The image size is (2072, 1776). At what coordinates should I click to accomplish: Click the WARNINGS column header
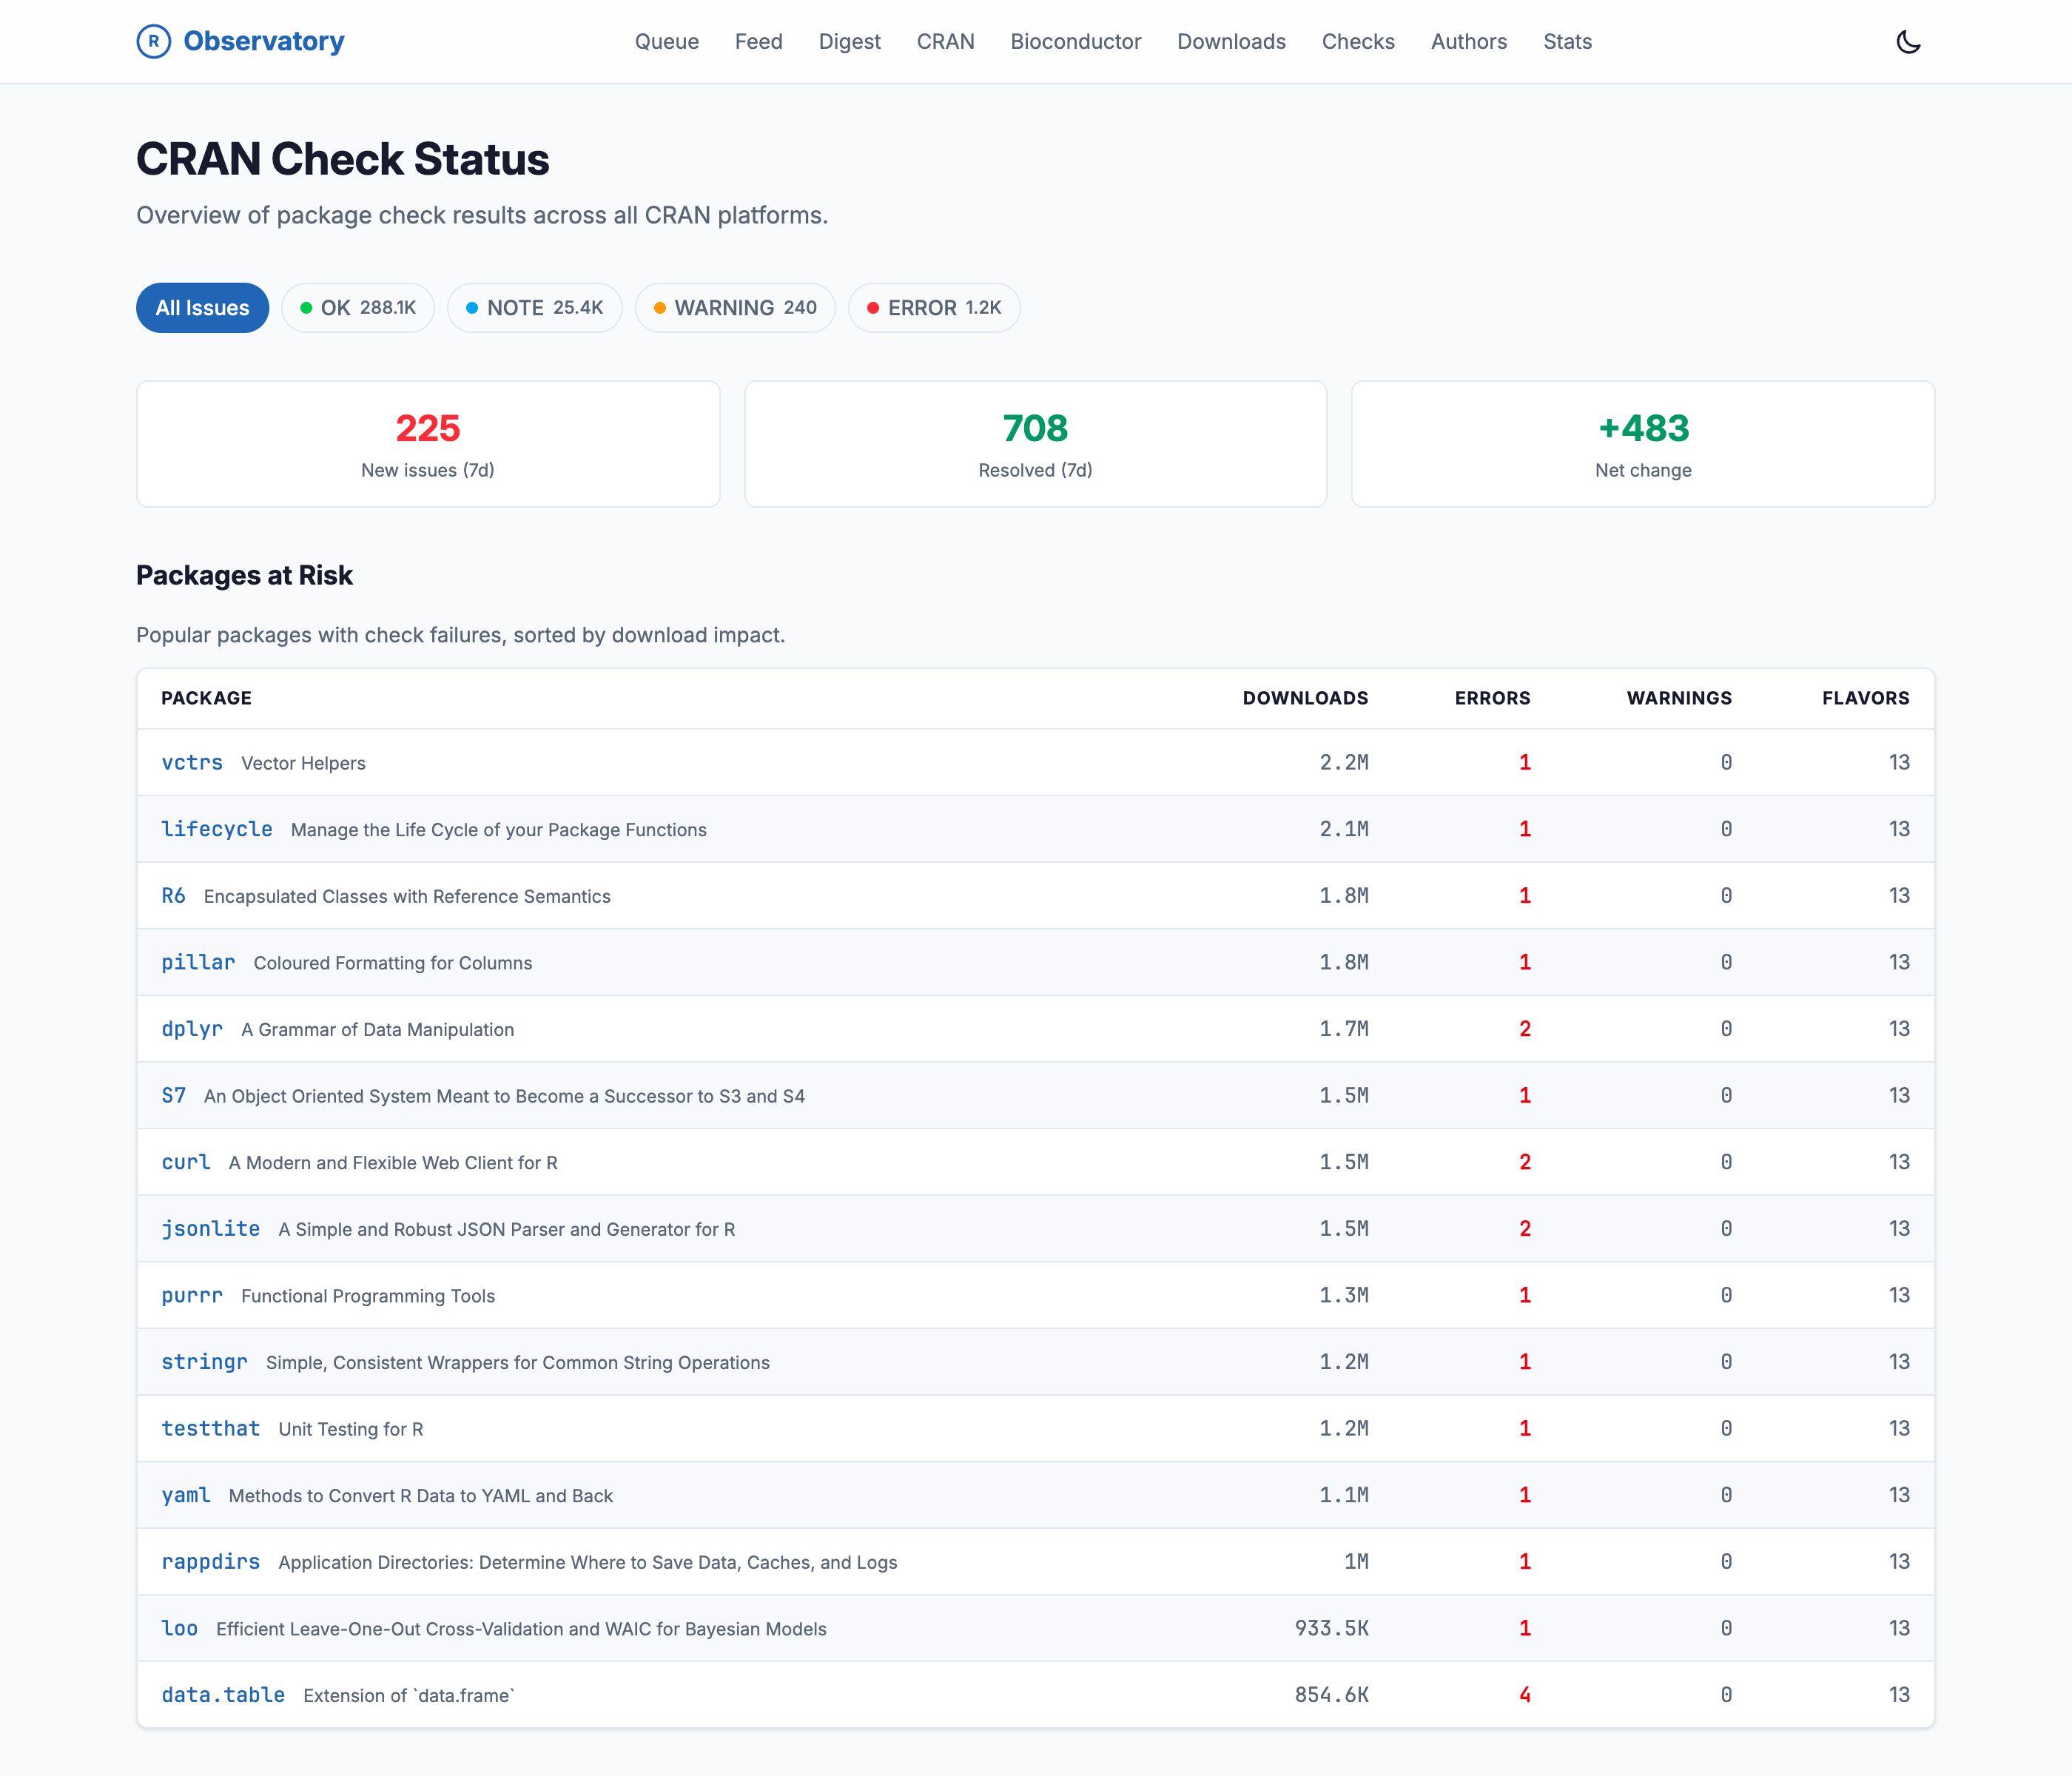point(1679,698)
